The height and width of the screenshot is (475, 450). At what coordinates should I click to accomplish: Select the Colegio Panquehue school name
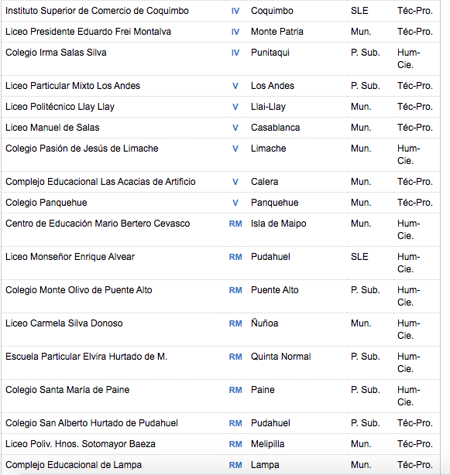46,203
